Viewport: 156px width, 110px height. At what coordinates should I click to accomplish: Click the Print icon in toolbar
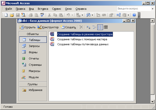coord(30,15)
